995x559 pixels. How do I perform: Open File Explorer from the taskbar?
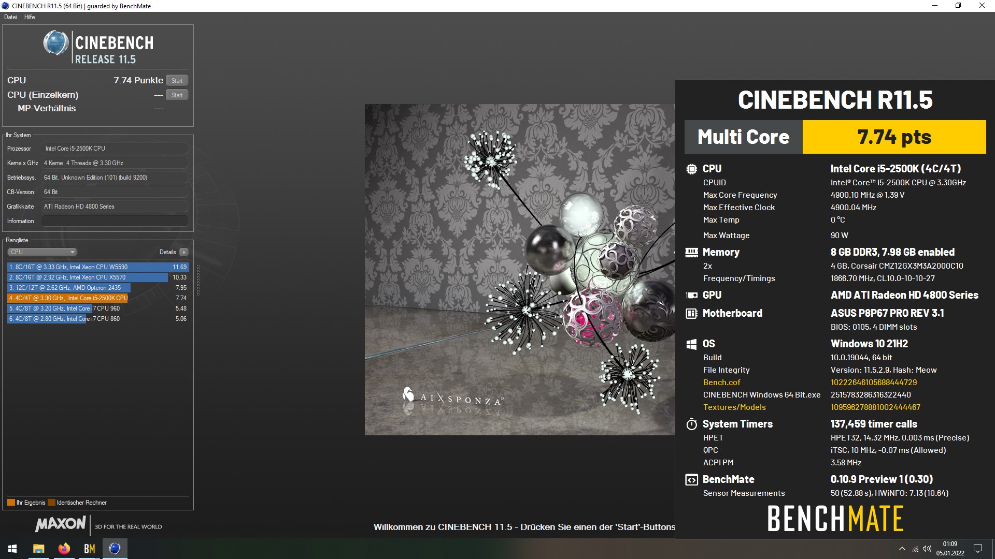click(x=38, y=549)
